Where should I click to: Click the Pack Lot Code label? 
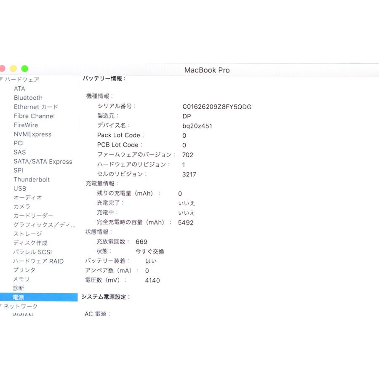point(120,135)
